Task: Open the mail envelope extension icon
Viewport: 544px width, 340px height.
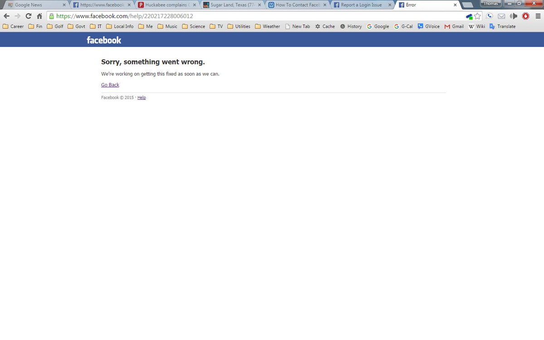Action: click(501, 16)
